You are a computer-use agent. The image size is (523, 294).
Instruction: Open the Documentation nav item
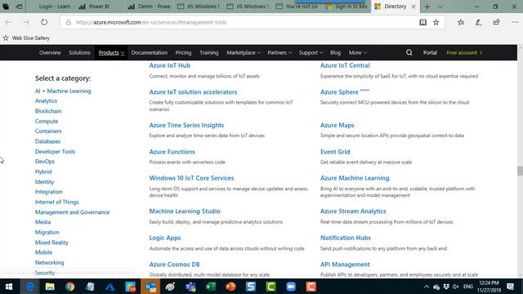[149, 52]
